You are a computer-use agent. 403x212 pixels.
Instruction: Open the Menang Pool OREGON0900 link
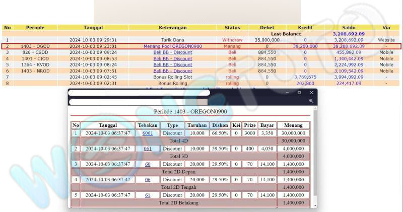click(173, 46)
